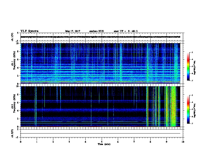
Task: Click the ch.1 "Frequency (kHz)" axis label
Action: pos(15,60)
